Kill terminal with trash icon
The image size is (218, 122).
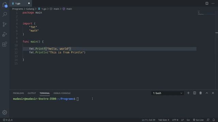201,93
